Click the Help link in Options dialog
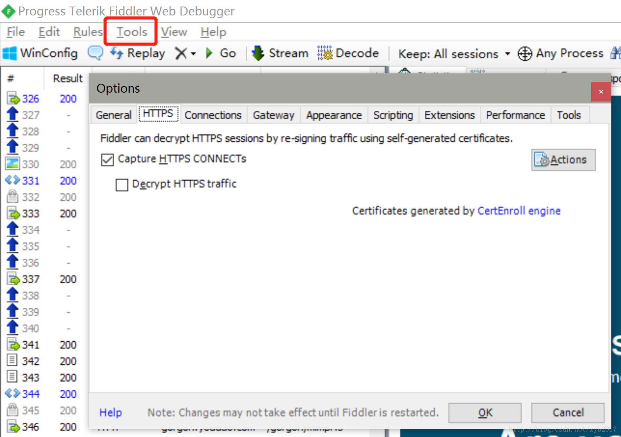The image size is (621, 437). point(111,413)
